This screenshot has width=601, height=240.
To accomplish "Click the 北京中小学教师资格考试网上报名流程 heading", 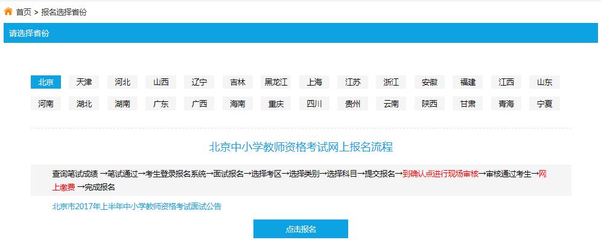I will coord(301,147).
